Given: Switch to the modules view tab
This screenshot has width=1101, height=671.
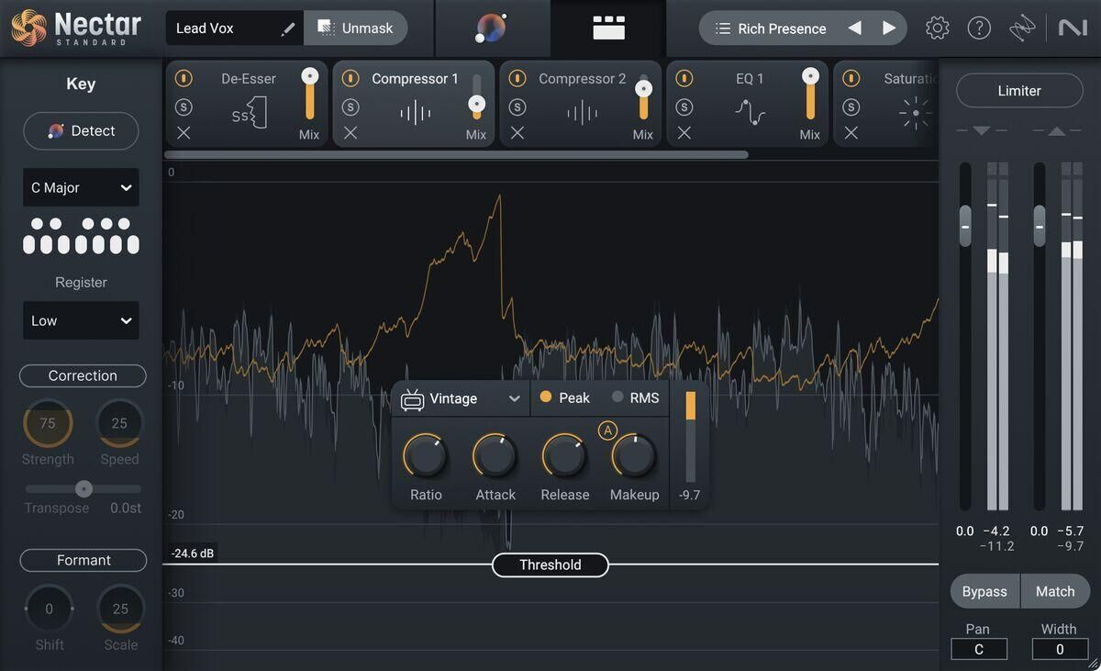Looking at the screenshot, I should (608, 28).
